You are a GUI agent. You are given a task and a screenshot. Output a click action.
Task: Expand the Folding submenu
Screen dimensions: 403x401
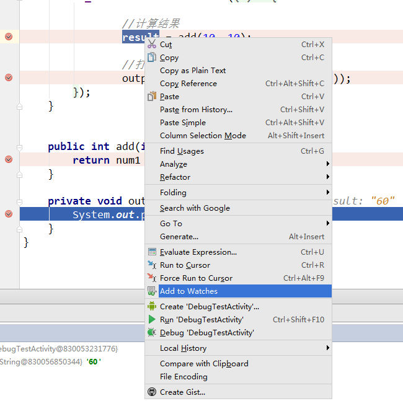pyautogui.click(x=238, y=192)
